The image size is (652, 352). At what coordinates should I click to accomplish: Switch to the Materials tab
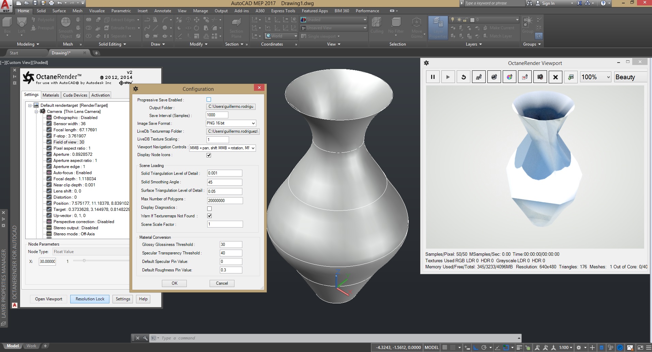51,95
